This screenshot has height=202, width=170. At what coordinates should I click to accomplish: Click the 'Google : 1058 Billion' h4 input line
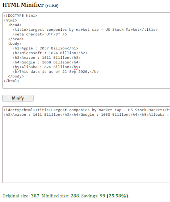coord(46,62)
